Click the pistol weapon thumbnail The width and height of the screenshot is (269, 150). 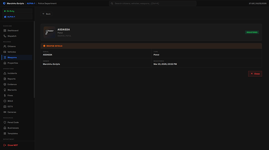tap(50, 32)
